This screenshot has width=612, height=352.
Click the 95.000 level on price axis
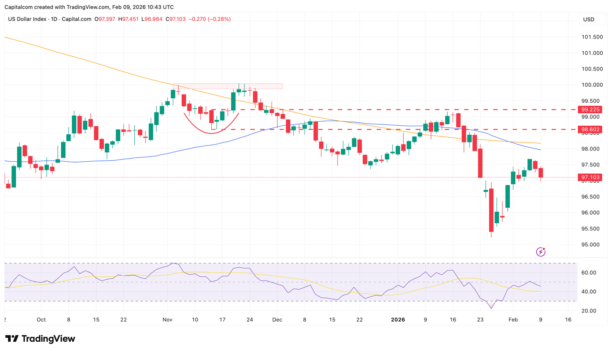(591, 245)
